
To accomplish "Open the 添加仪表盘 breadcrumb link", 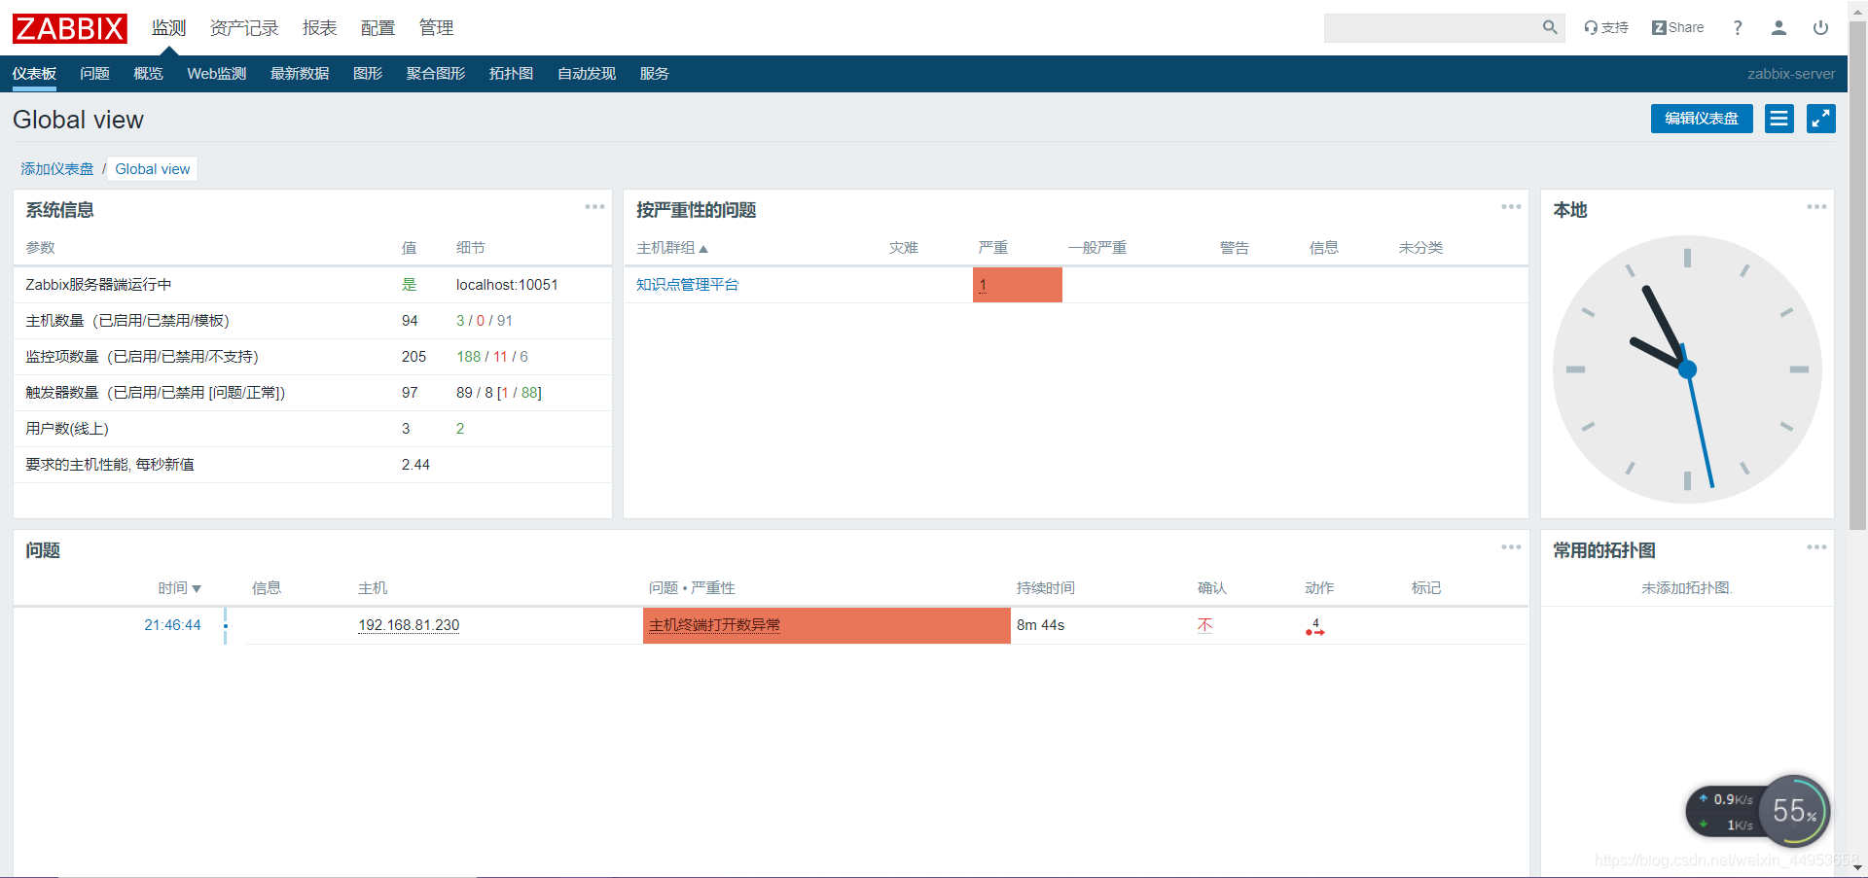I will tap(57, 169).
